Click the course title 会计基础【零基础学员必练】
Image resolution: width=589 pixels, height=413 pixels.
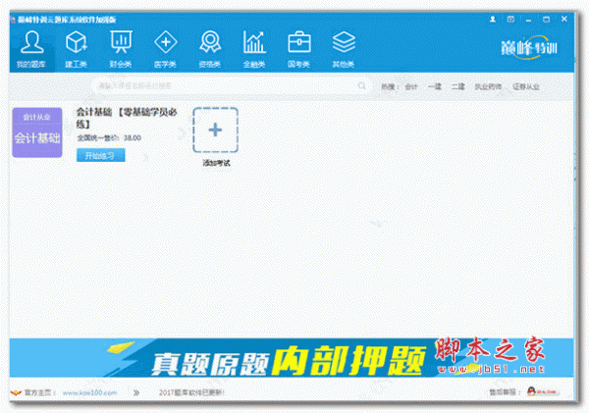127,118
